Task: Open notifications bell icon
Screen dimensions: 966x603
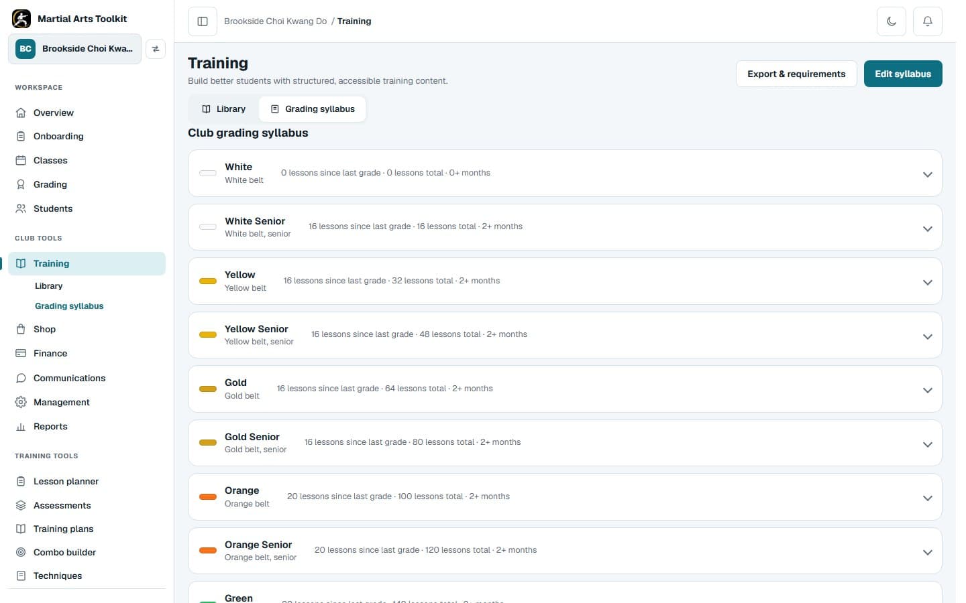Action: 928,21
